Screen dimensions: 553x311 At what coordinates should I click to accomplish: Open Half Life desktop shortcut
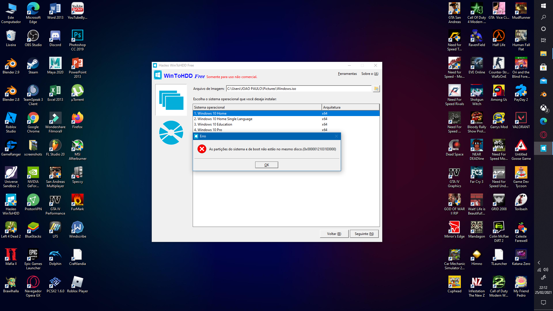pyautogui.click(x=499, y=39)
